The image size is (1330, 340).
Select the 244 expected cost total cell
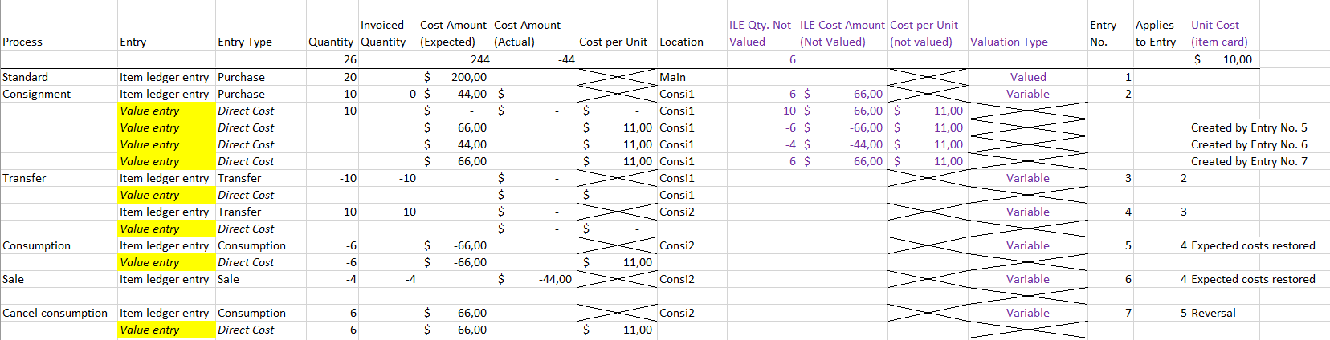(x=479, y=59)
